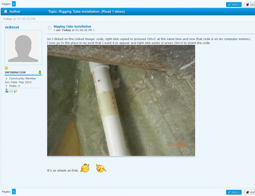Click the INFORMATION heading
The width and height of the screenshot is (255, 196).
point(15,72)
